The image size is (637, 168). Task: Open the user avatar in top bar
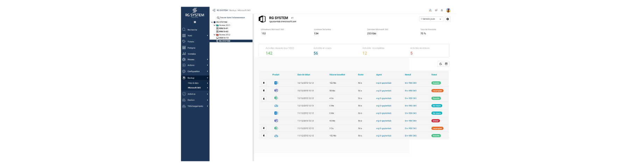[448, 10]
